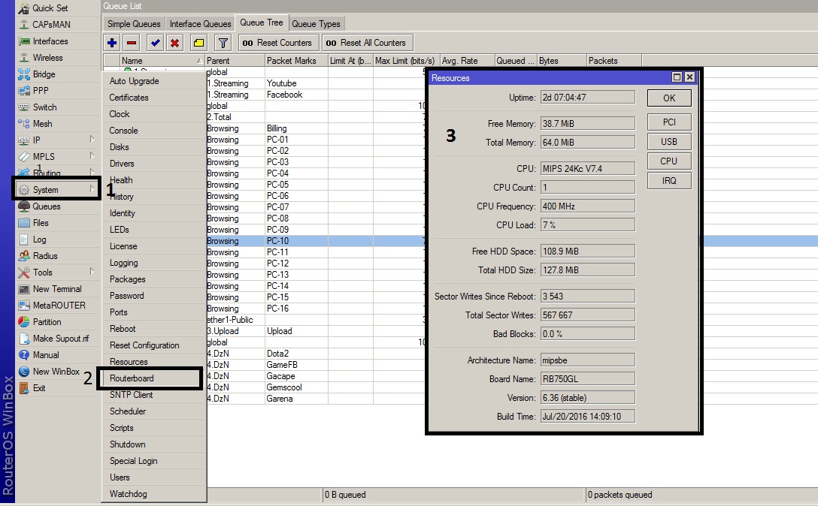Switch to the Queue Types tab

click(x=317, y=23)
